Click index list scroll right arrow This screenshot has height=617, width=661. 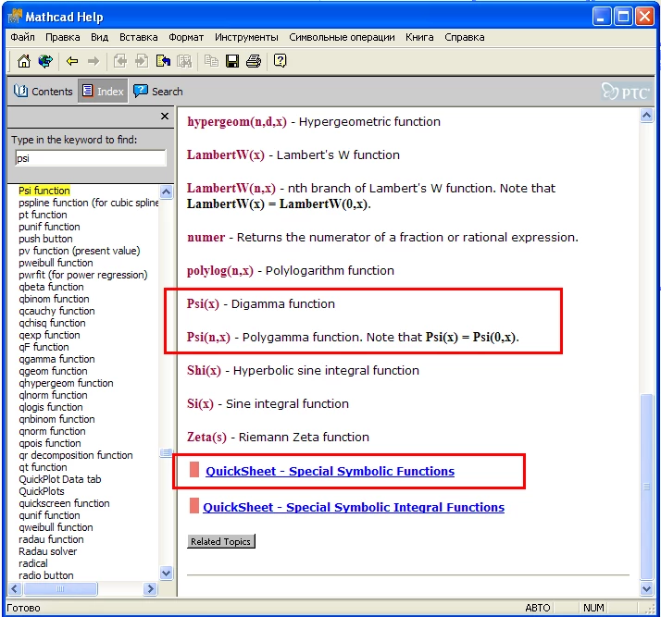[x=150, y=588]
